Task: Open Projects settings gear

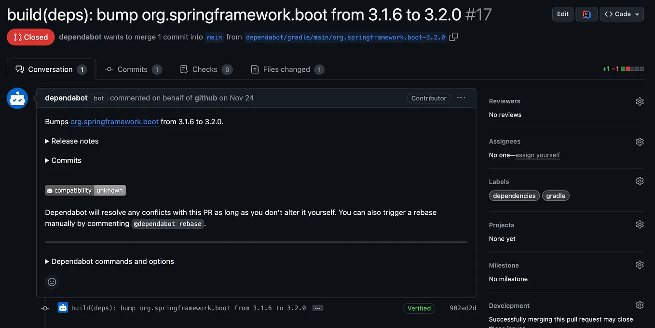Action: (x=640, y=224)
